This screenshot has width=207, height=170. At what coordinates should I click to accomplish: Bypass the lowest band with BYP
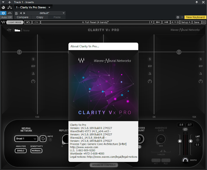pyautogui.click(x=33, y=66)
